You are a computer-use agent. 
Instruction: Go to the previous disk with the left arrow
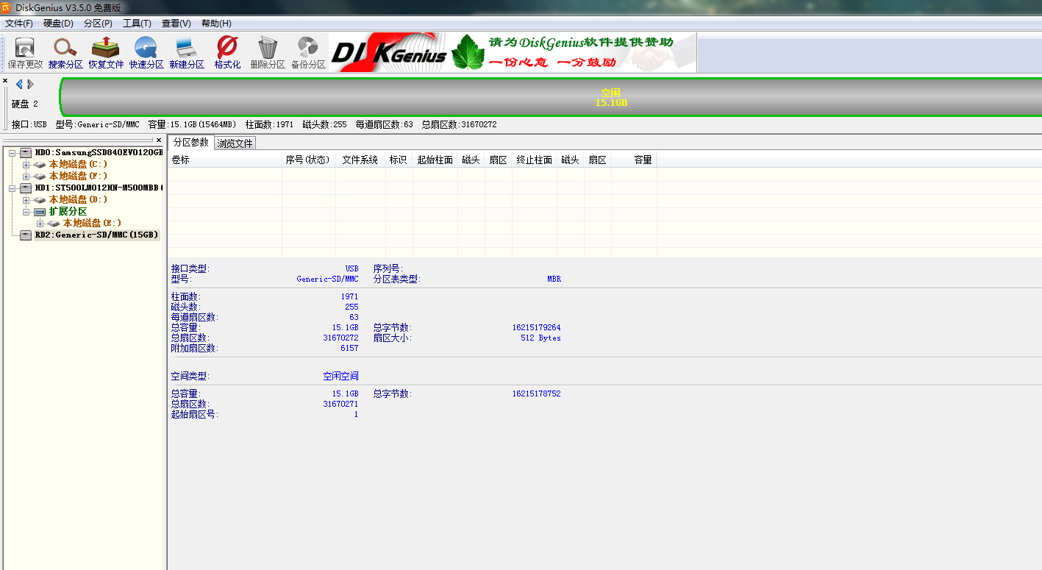click(x=18, y=84)
